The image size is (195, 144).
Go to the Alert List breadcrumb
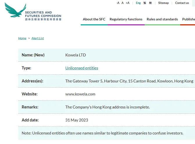(x=38, y=38)
